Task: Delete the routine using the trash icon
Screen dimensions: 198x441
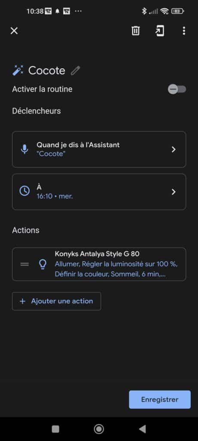Action: (136, 31)
